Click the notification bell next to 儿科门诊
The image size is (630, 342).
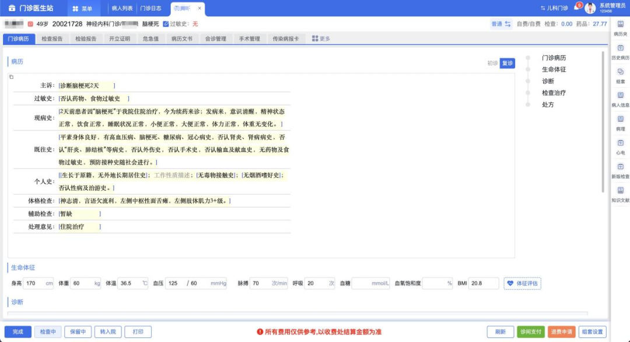[577, 8]
